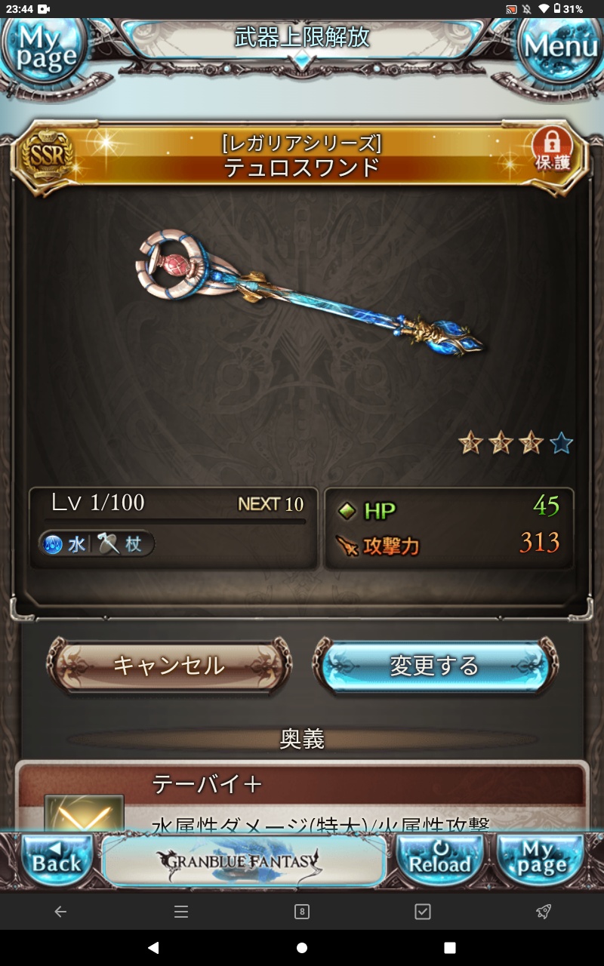Tap the 奥義 section header

[x=302, y=739]
